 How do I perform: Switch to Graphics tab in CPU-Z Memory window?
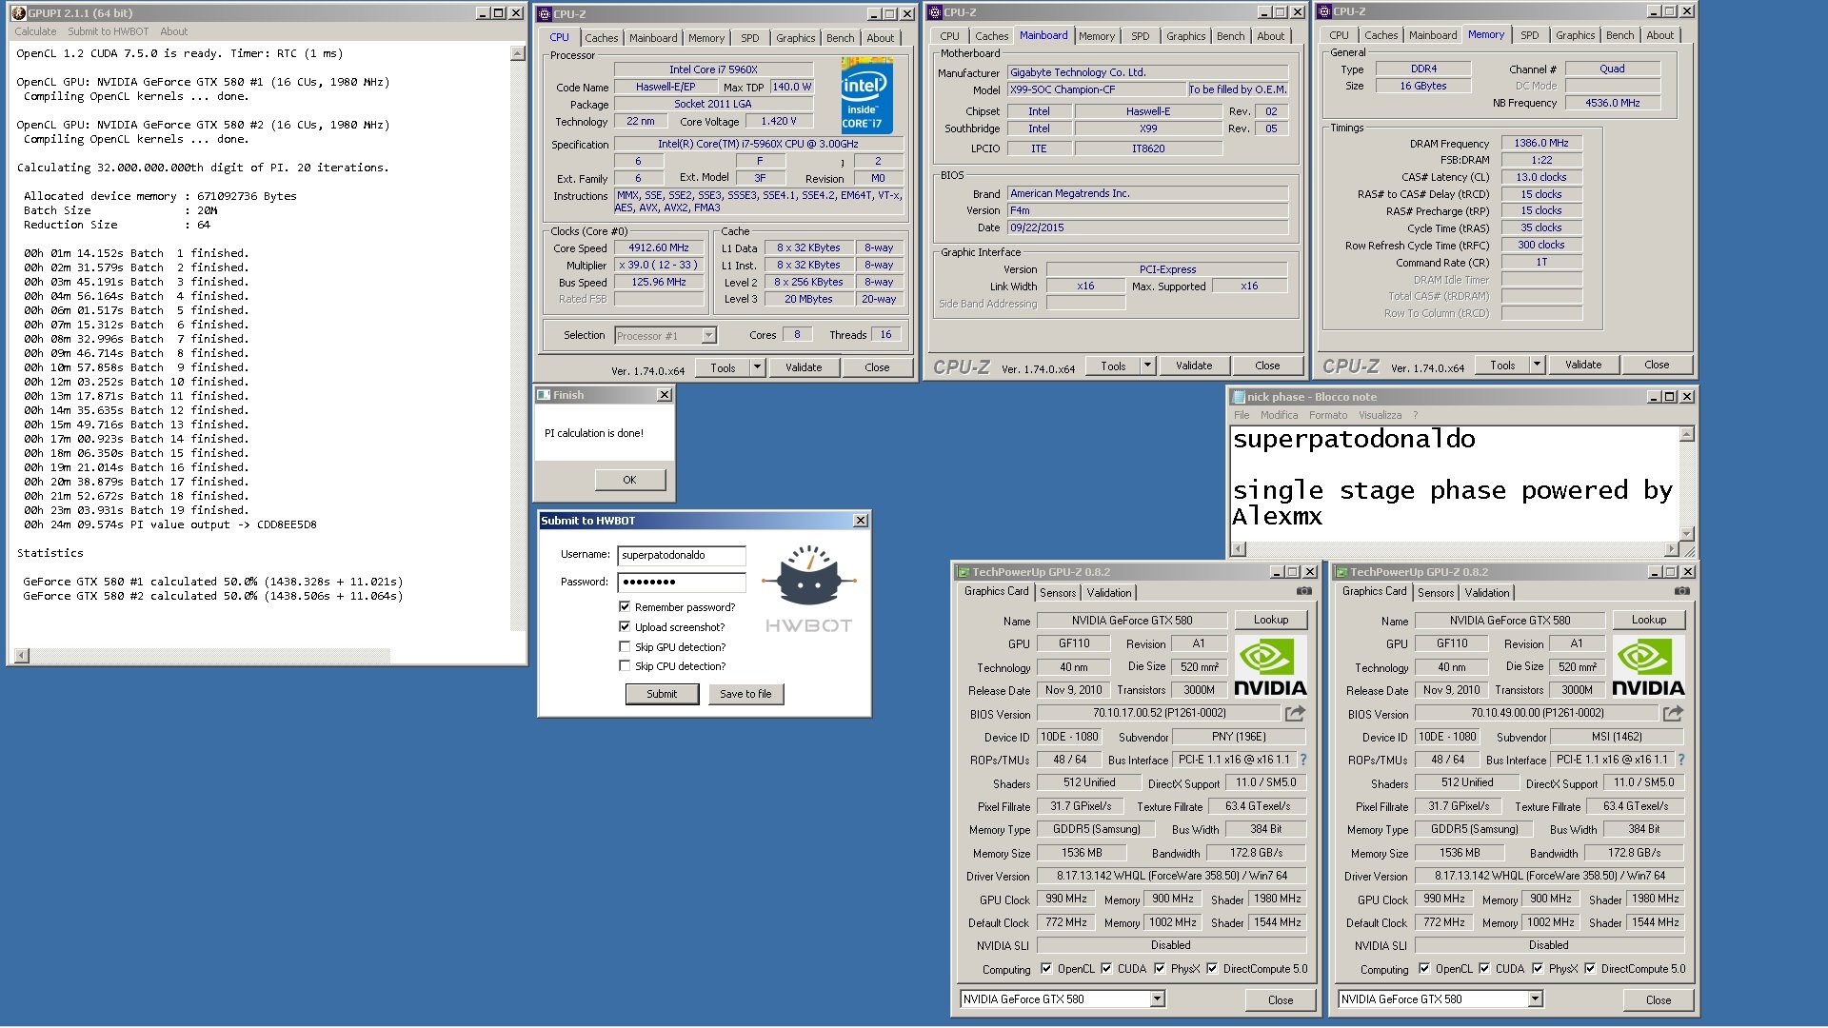[1575, 35]
